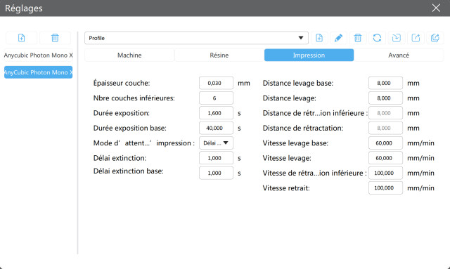
Task: Select the highlighted AnyCubic Photon Mono X machine
Action: (38, 72)
